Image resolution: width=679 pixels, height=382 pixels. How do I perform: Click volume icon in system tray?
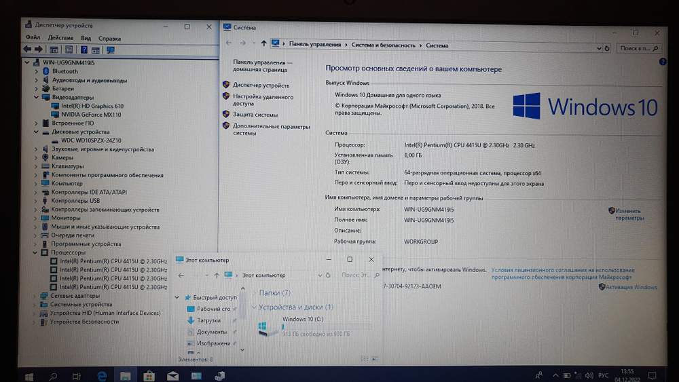(x=589, y=375)
